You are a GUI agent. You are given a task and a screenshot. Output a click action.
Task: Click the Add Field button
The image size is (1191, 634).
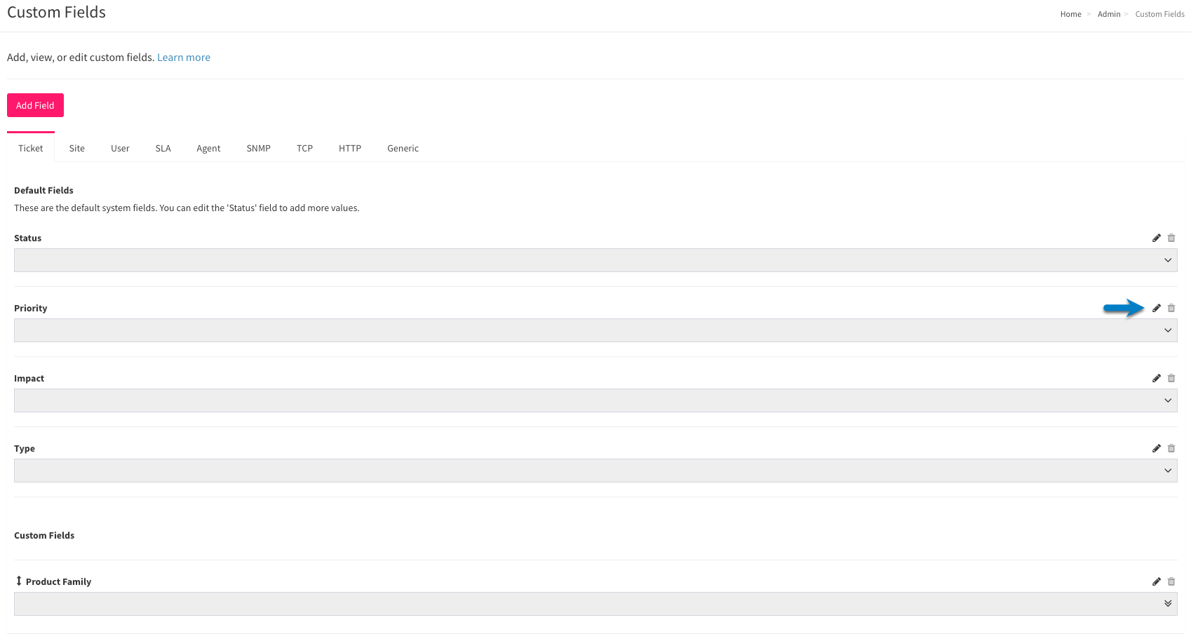(x=35, y=105)
